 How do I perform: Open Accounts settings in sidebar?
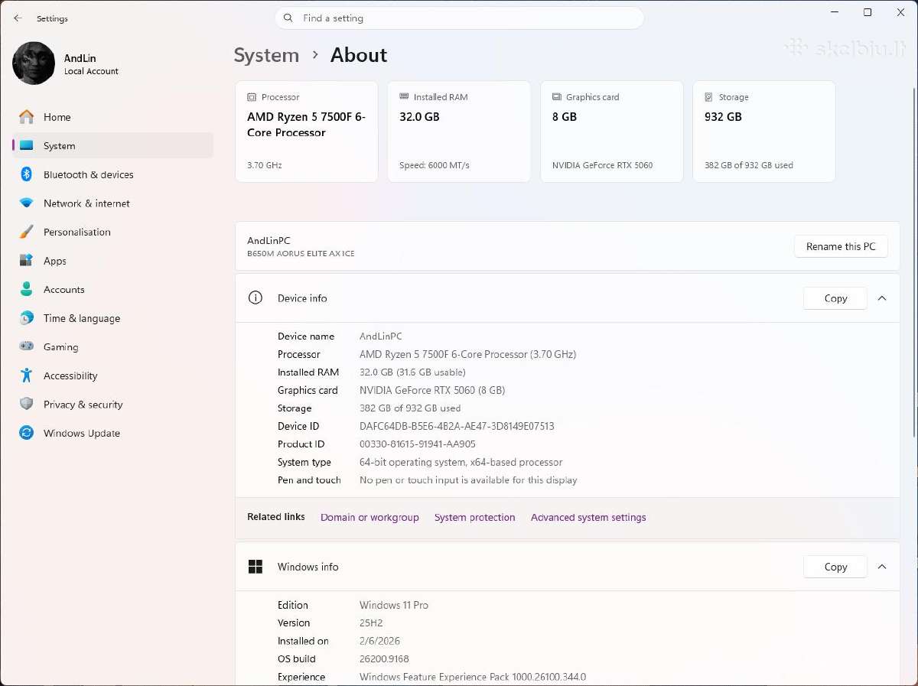112,289
